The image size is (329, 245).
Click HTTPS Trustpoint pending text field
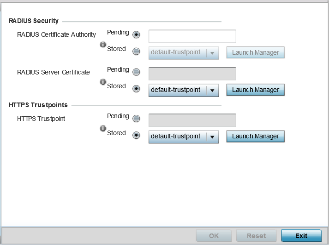192,120
